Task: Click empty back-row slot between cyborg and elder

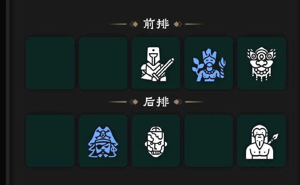Action: coord(209,141)
